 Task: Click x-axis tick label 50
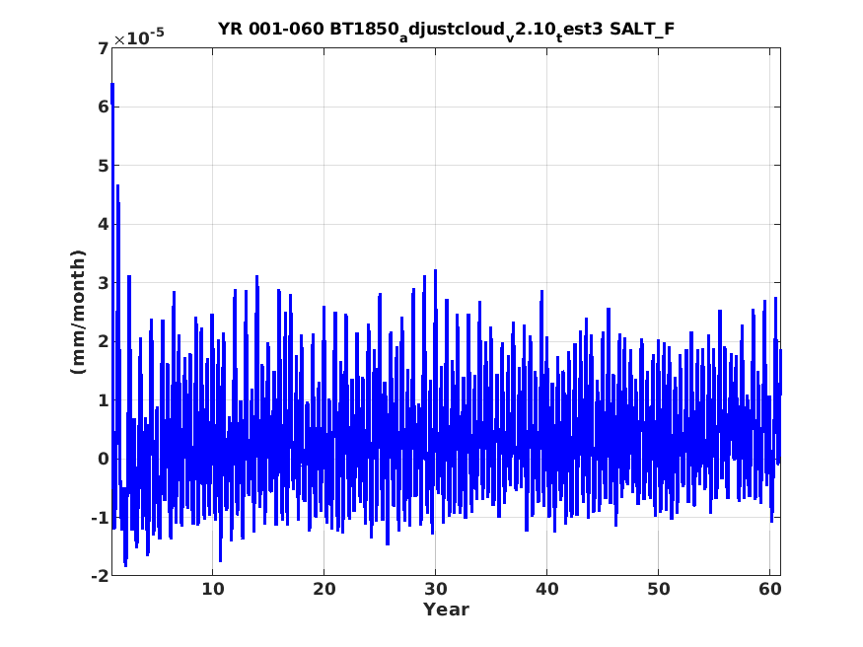point(658,589)
